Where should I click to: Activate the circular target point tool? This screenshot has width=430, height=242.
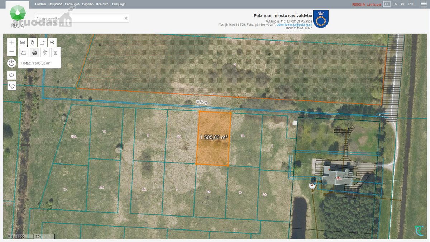[x=52, y=42]
